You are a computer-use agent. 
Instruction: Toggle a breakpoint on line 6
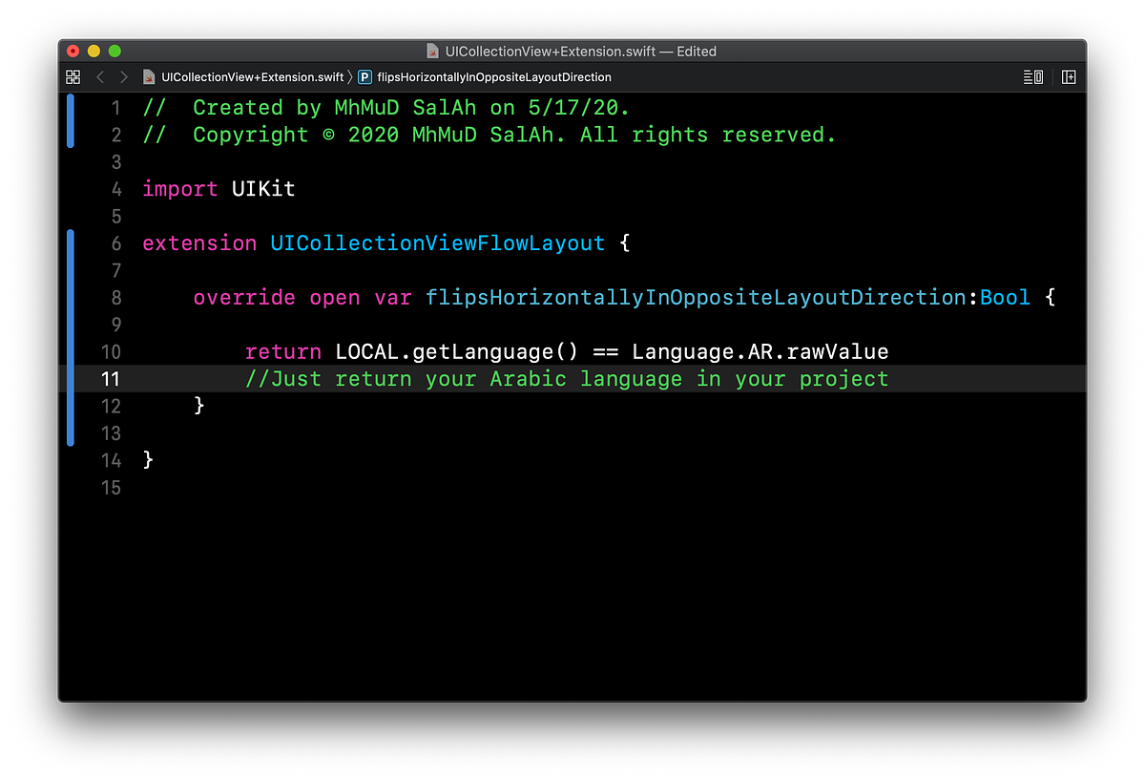point(115,242)
